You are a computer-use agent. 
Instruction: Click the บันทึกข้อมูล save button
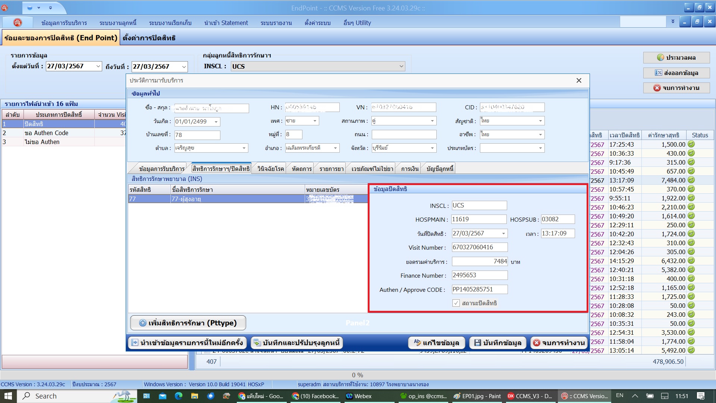497,343
